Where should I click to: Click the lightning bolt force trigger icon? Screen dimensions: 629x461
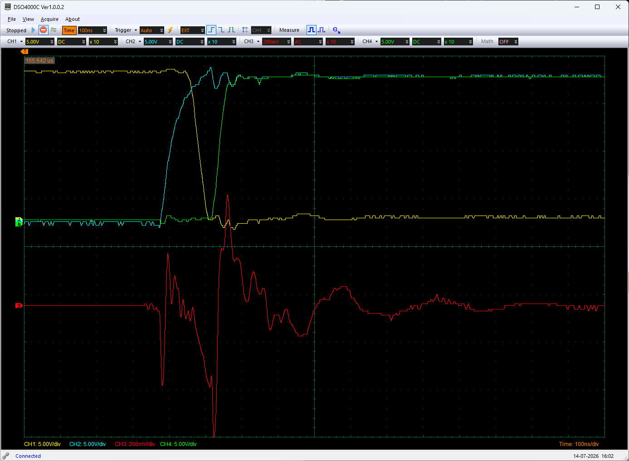coord(171,30)
